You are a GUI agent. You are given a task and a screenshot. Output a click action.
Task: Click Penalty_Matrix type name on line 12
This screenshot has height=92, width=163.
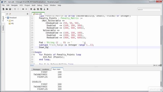click(70, 18)
